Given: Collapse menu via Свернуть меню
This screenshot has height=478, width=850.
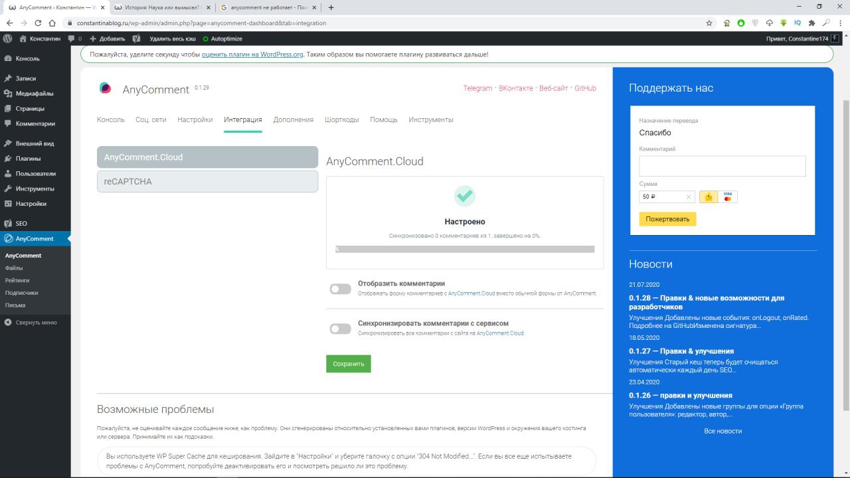Looking at the screenshot, I should 31,323.
